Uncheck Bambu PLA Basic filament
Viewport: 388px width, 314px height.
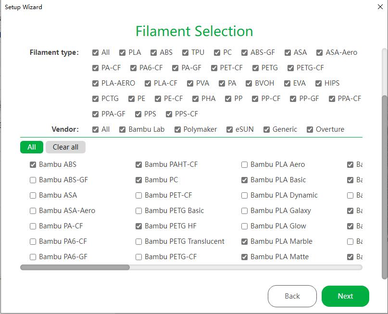[244, 180]
